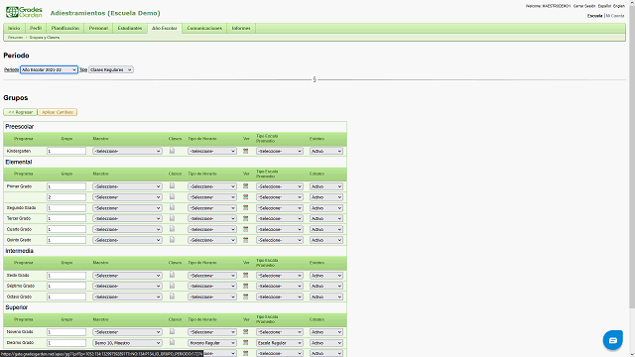Viewport: 635px width, 357px height.
Task: Open the Mi Cuenta link
Action: (615, 16)
